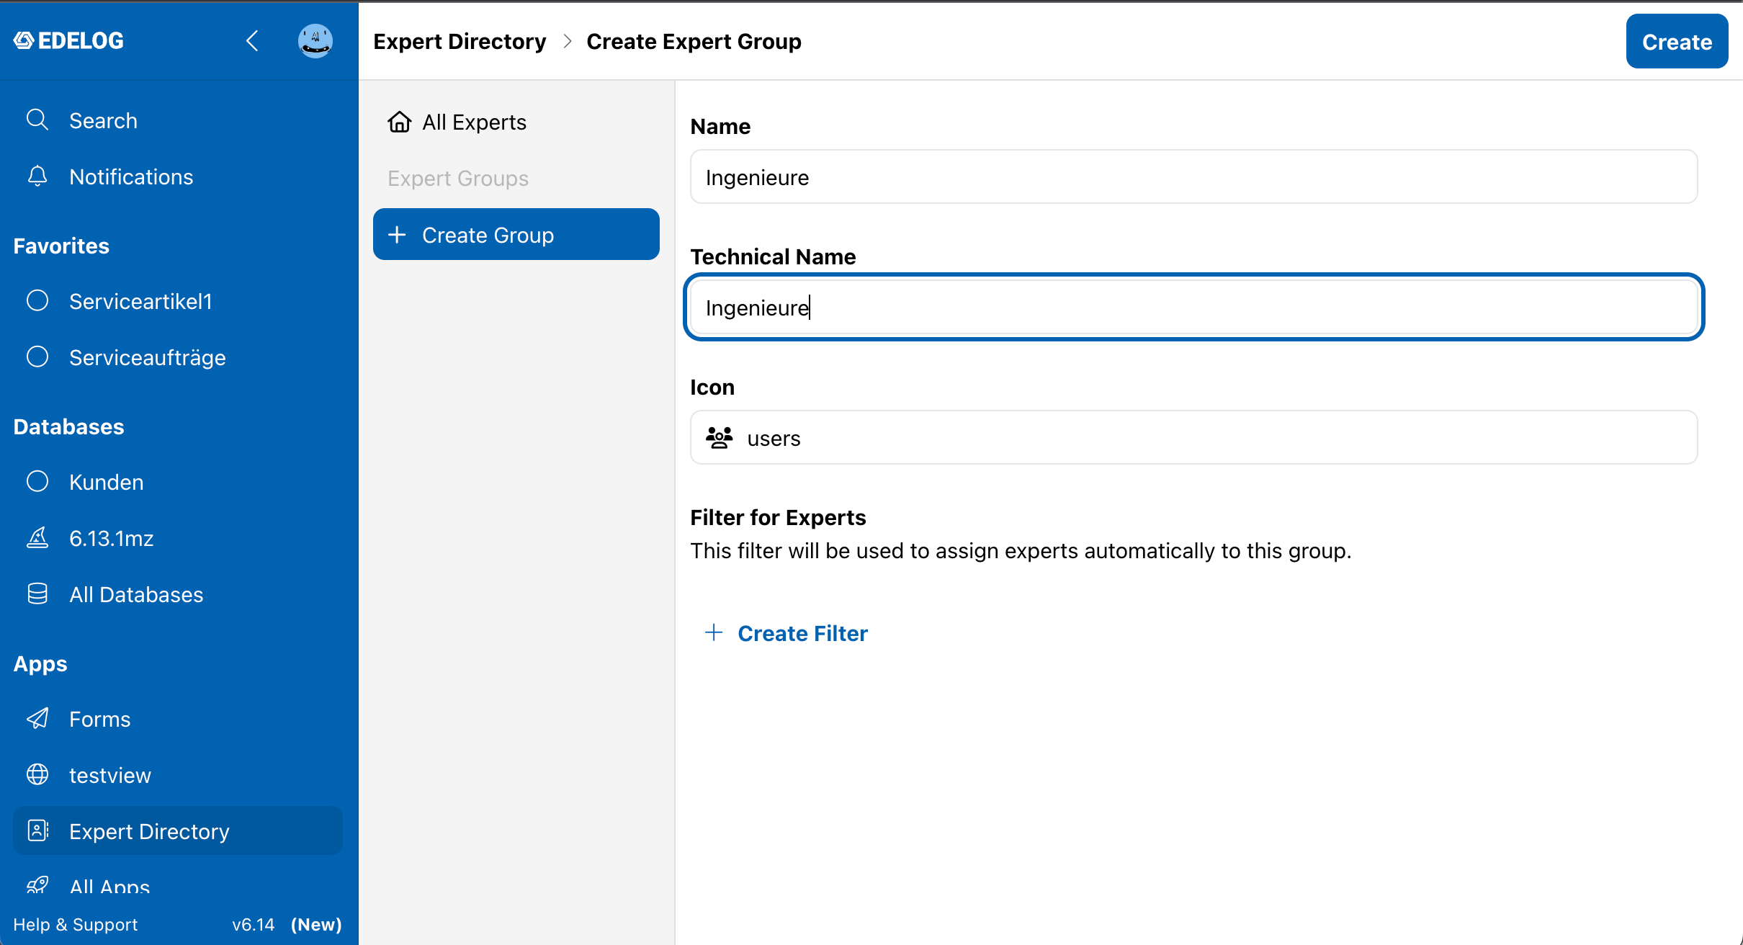Click the v6.14 version text
This screenshot has width=1743, height=945.
tap(254, 924)
